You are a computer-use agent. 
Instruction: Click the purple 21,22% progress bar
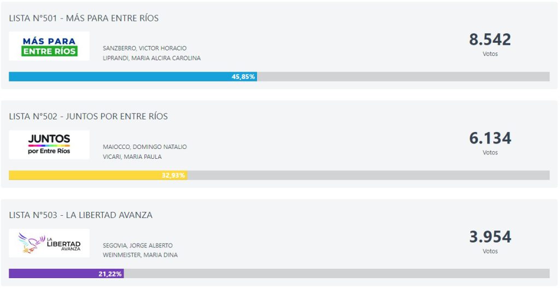coord(66,274)
